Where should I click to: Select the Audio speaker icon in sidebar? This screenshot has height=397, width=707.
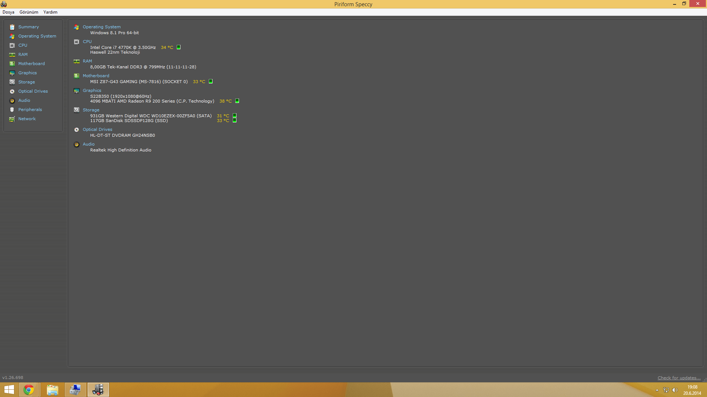(x=12, y=101)
